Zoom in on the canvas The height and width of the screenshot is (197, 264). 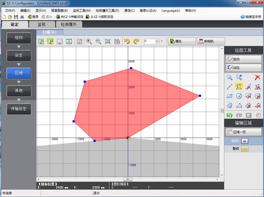[89, 41]
